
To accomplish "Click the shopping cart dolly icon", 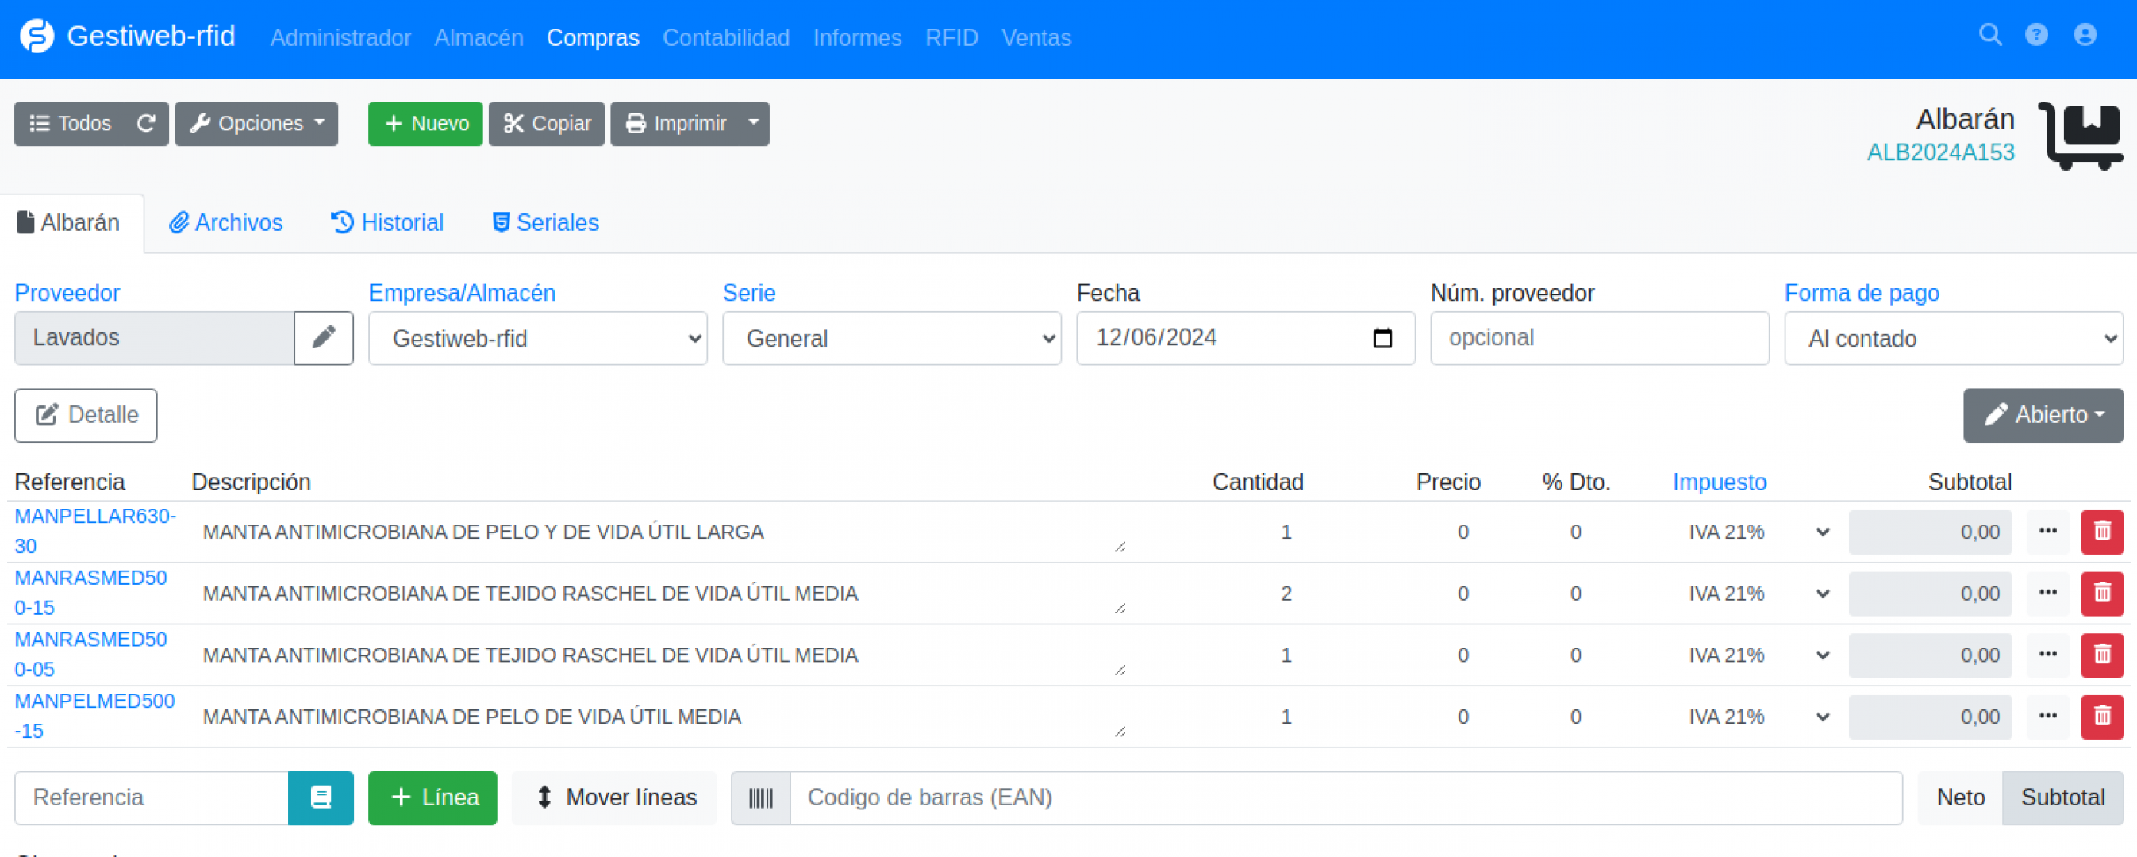I will [x=2080, y=136].
